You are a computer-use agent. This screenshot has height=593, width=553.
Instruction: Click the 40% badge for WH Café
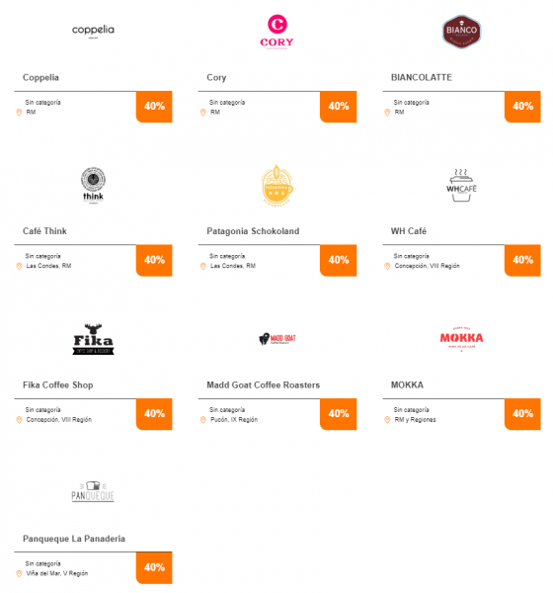(522, 260)
